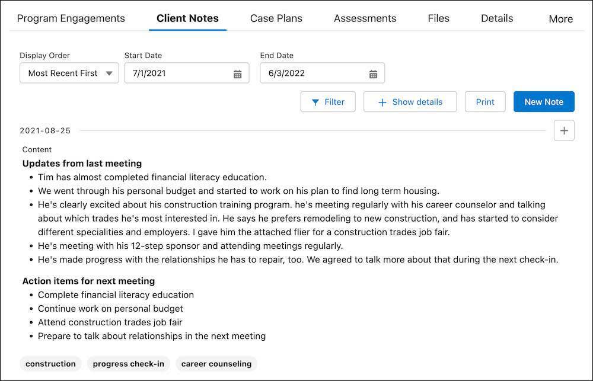This screenshot has width=593, height=381.
Task: Select the progress check-in tag
Action: click(129, 364)
